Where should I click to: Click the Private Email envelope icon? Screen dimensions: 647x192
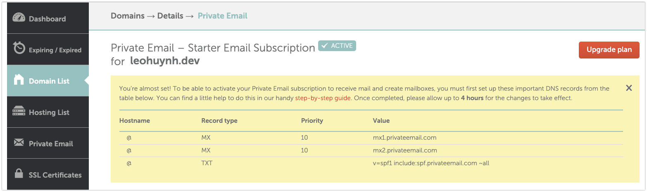coord(19,143)
